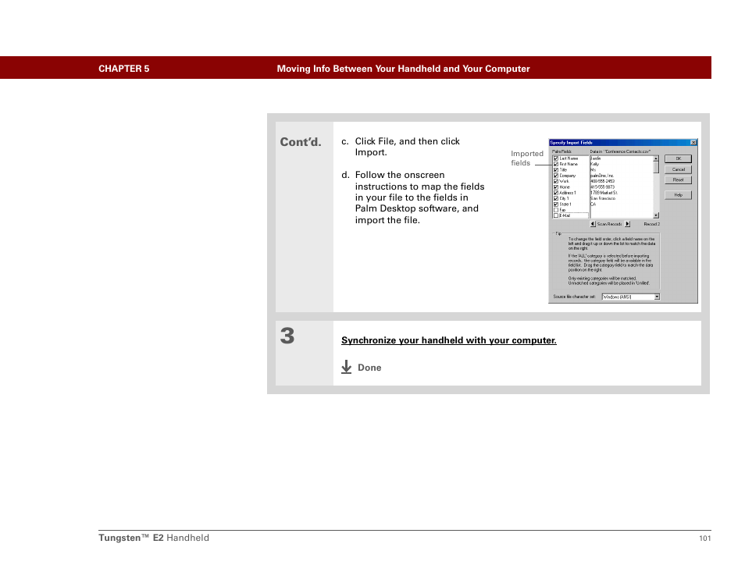
Task: Uncheck the First Name field checkbox
Action: pos(556,165)
